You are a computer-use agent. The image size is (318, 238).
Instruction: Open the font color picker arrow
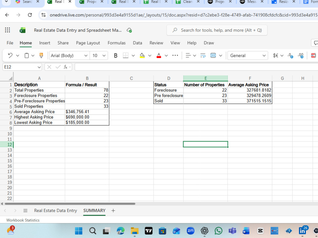point(166,56)
